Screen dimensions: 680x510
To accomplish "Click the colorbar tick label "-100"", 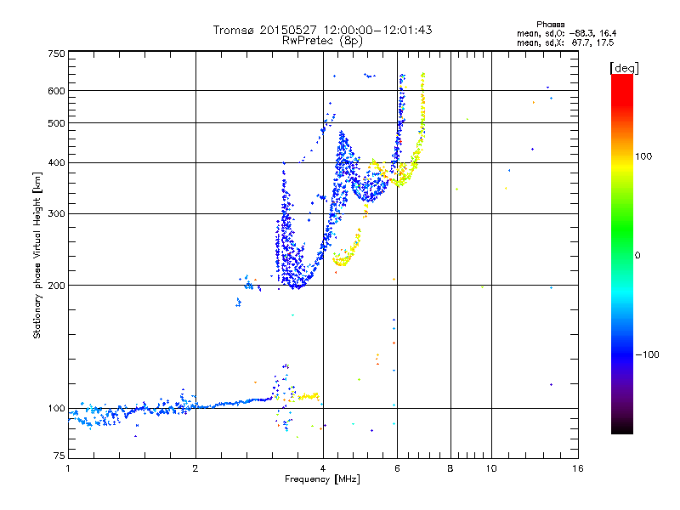I will click(647, 354).
